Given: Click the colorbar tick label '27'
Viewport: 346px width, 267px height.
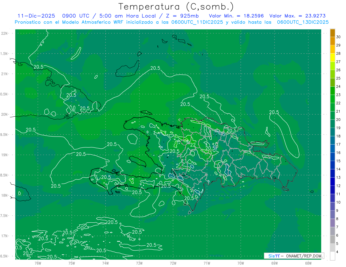Looking at the screenshot, I should pos(339,62).
